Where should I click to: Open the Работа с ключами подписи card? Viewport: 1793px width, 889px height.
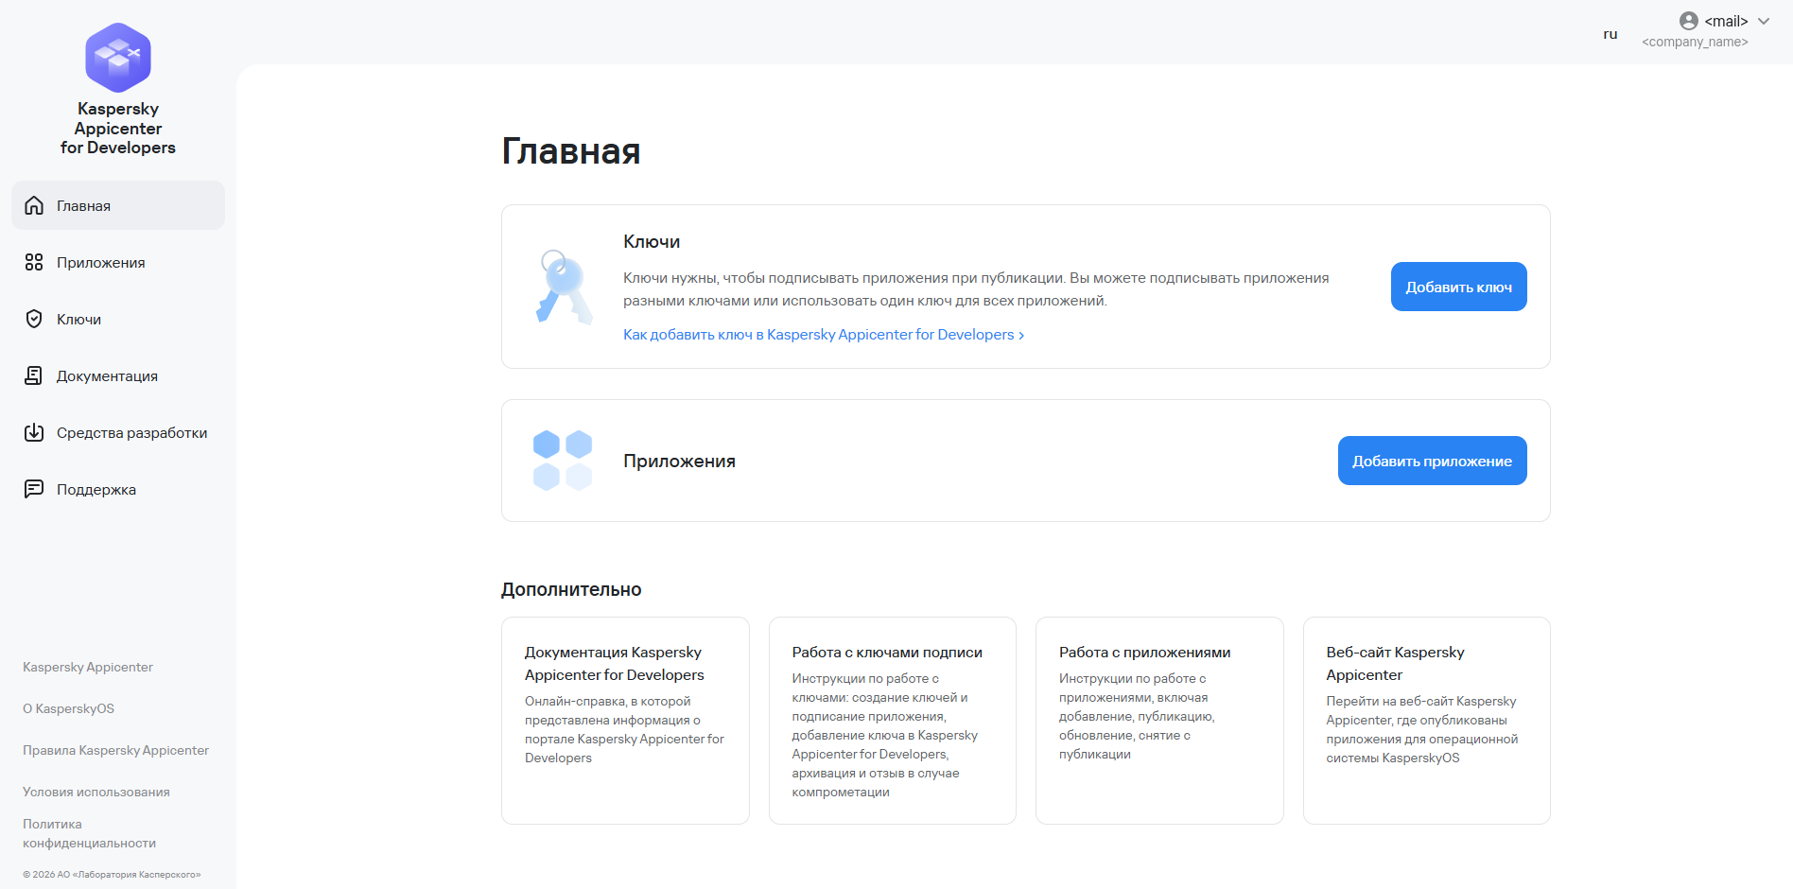coord(893,721)
